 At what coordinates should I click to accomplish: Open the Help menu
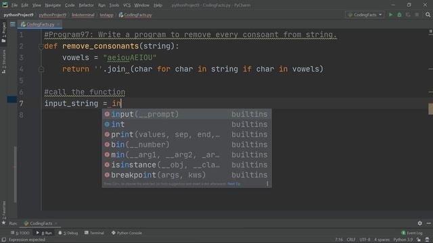pyautogui.click(x=158, y=5)
